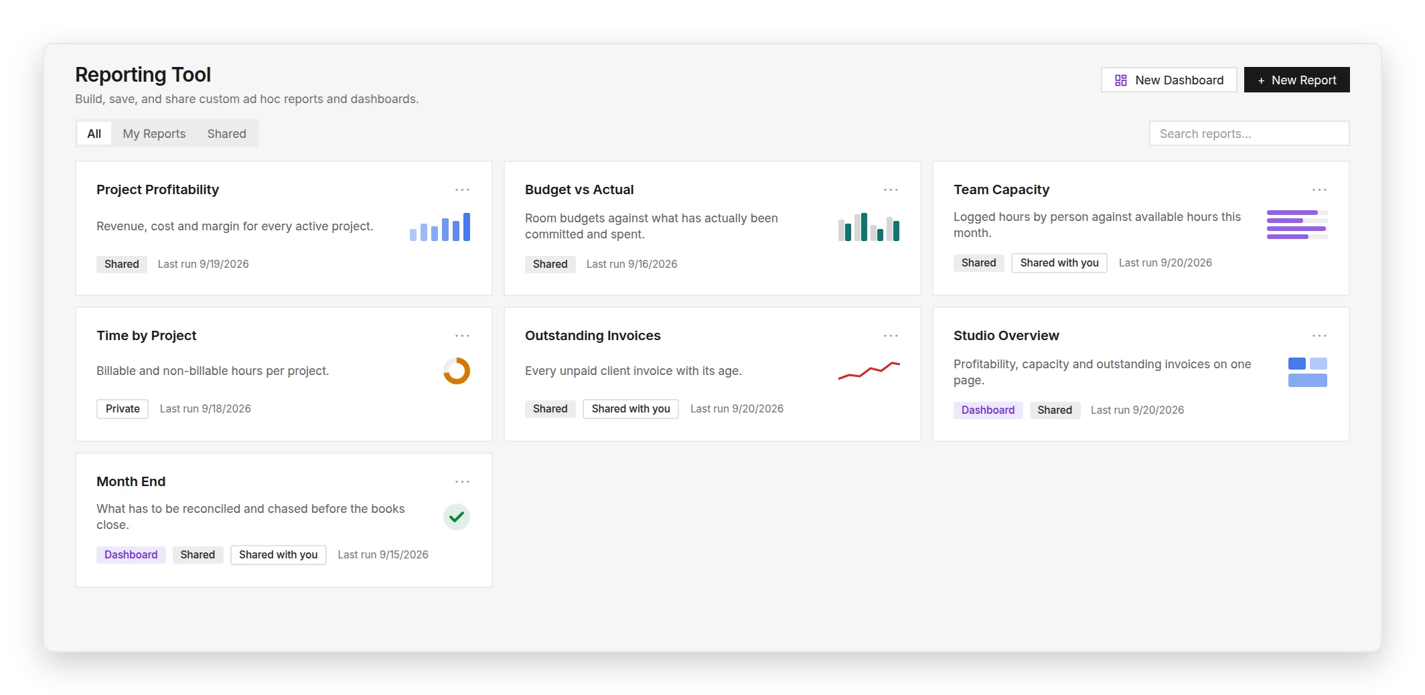Image resolution: width=1425 pixels, height=695 pixels.
Task: Click "Last run 9/18/2026" on Time by Project
Action: 206,409
